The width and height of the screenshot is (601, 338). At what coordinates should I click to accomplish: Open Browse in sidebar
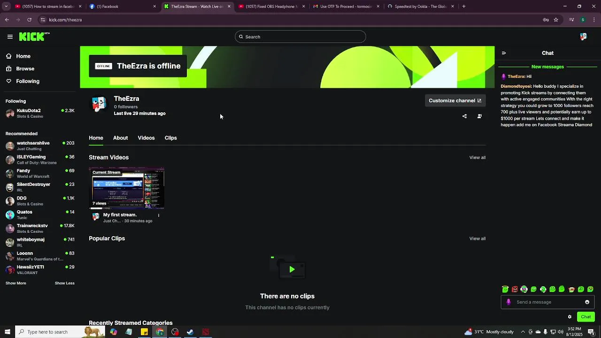[x=20, y=69]
